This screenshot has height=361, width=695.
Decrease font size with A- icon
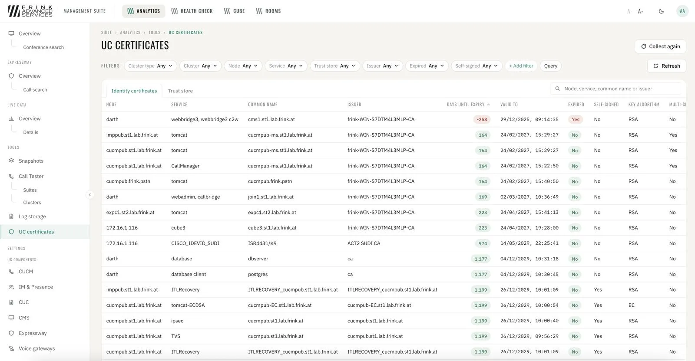point(629,11)
